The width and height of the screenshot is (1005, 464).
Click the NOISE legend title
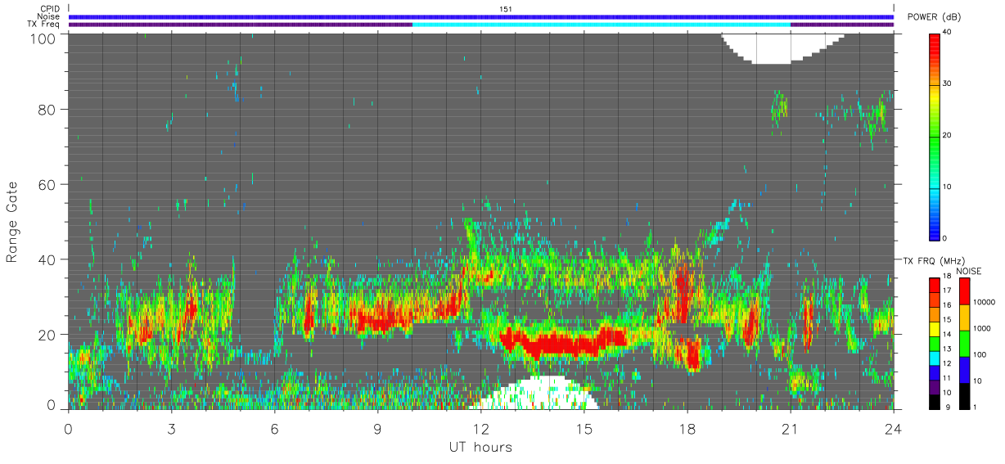(970, 271)
